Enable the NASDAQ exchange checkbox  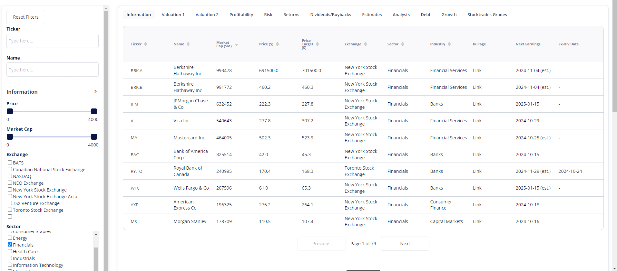10,176
